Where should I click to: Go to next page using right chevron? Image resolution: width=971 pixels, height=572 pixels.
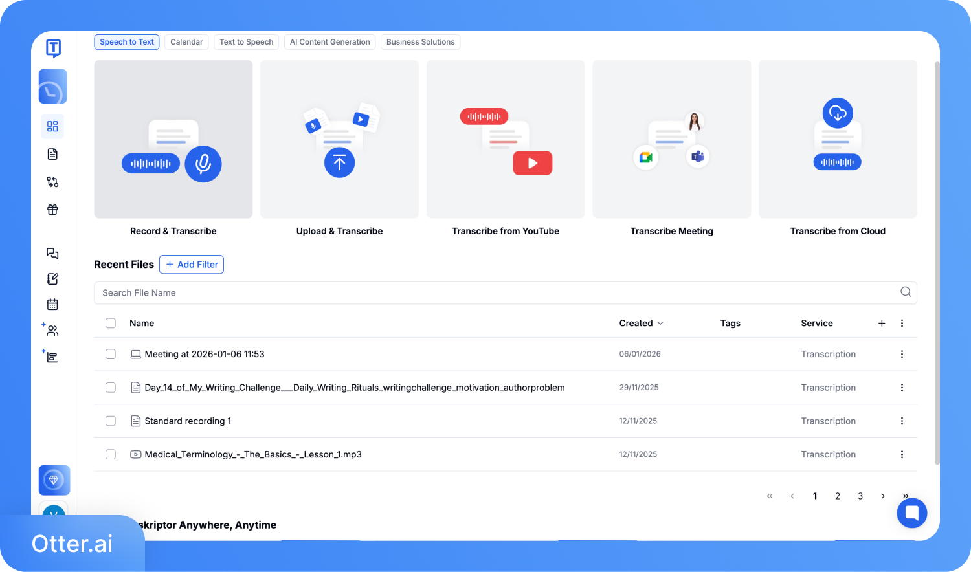click(x=882, y=496)
